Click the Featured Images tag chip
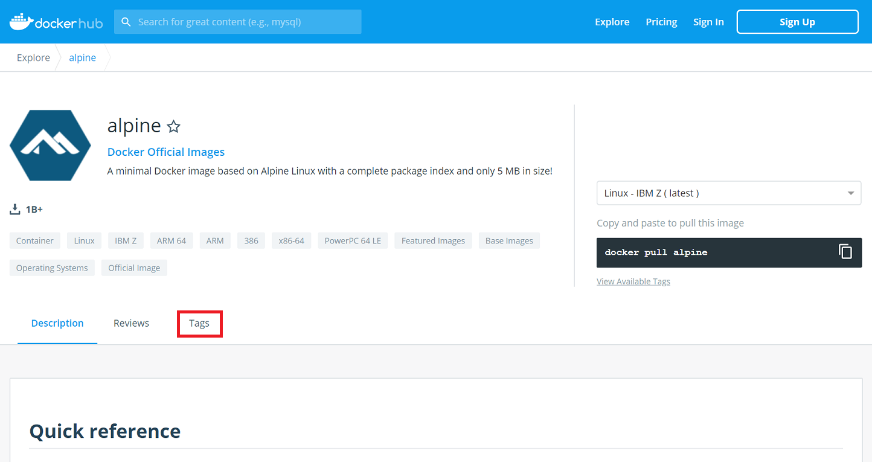The height and width of the screenshot is (462, 872). (433, 240)
